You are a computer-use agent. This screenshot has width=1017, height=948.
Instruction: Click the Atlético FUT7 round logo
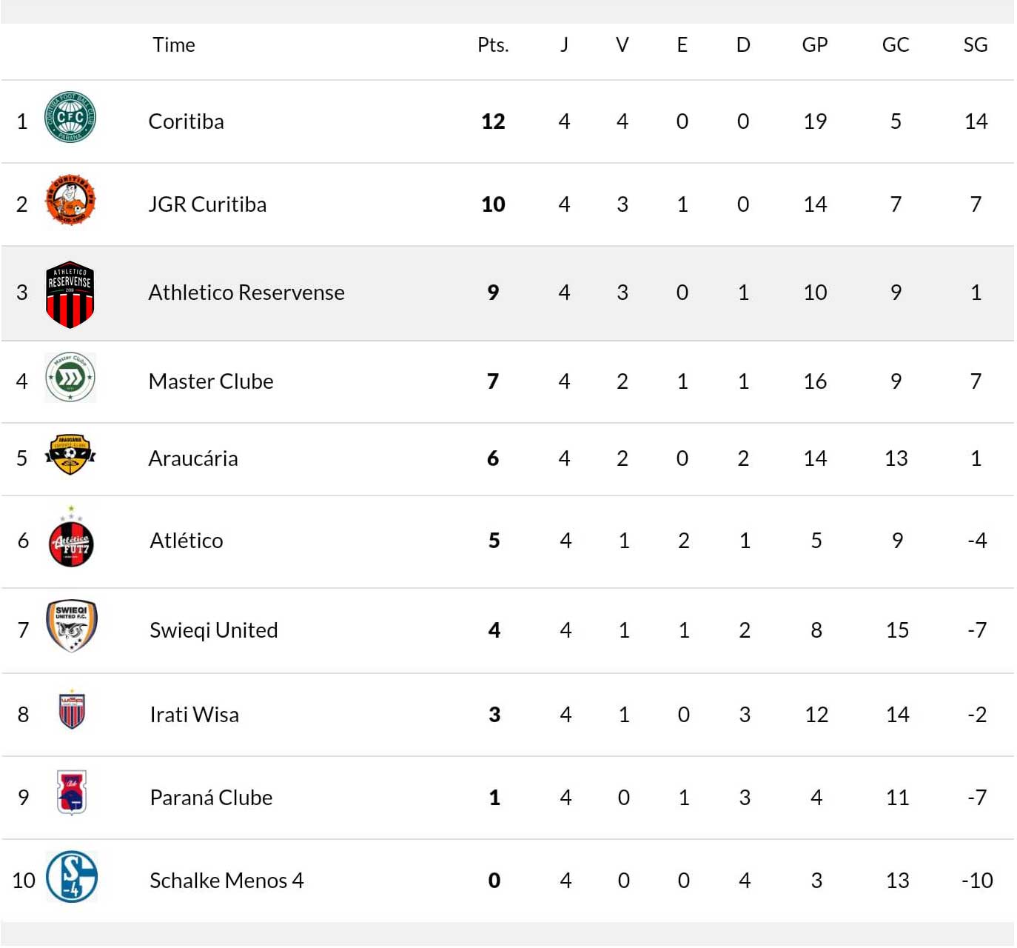pyautogui.click(x=71, y=537)
